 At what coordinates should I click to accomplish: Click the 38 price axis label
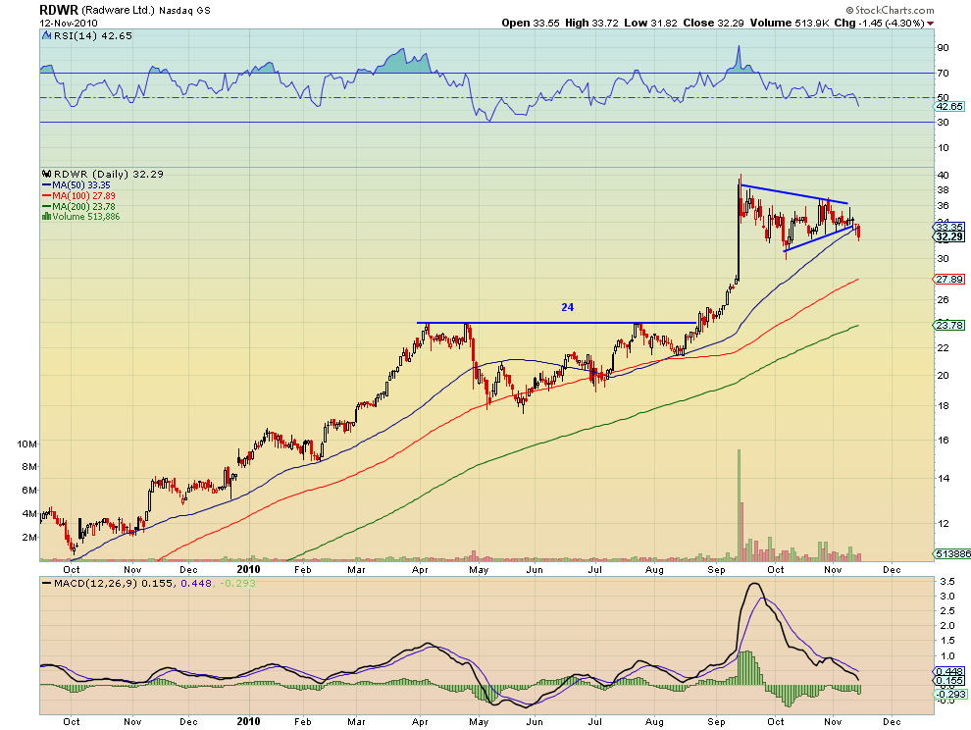943,191
